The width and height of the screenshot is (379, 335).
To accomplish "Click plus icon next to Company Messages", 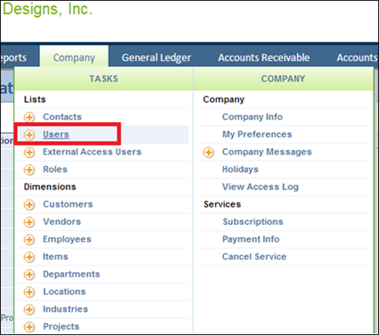I will (208, 152).
